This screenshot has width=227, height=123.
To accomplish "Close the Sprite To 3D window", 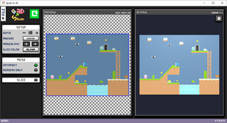I will (x=222, y=3).
